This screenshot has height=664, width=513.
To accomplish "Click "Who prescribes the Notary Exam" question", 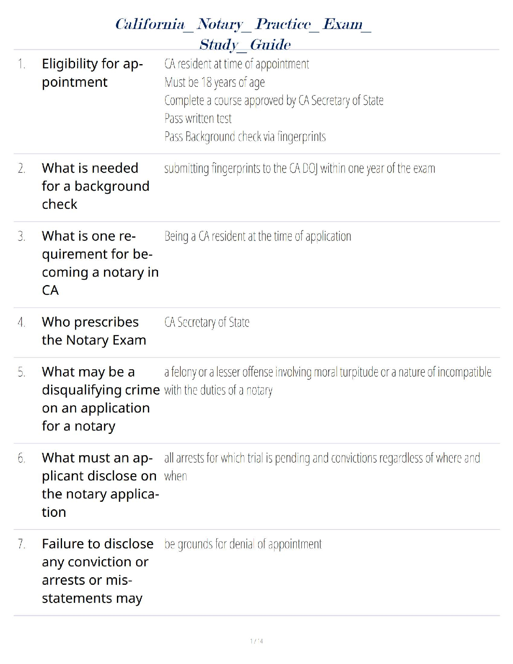I will click(x=94, y=331).
